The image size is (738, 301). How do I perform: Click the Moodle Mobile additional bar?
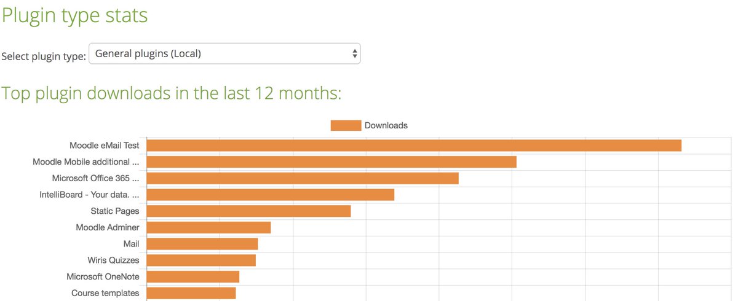pos(331,162)
